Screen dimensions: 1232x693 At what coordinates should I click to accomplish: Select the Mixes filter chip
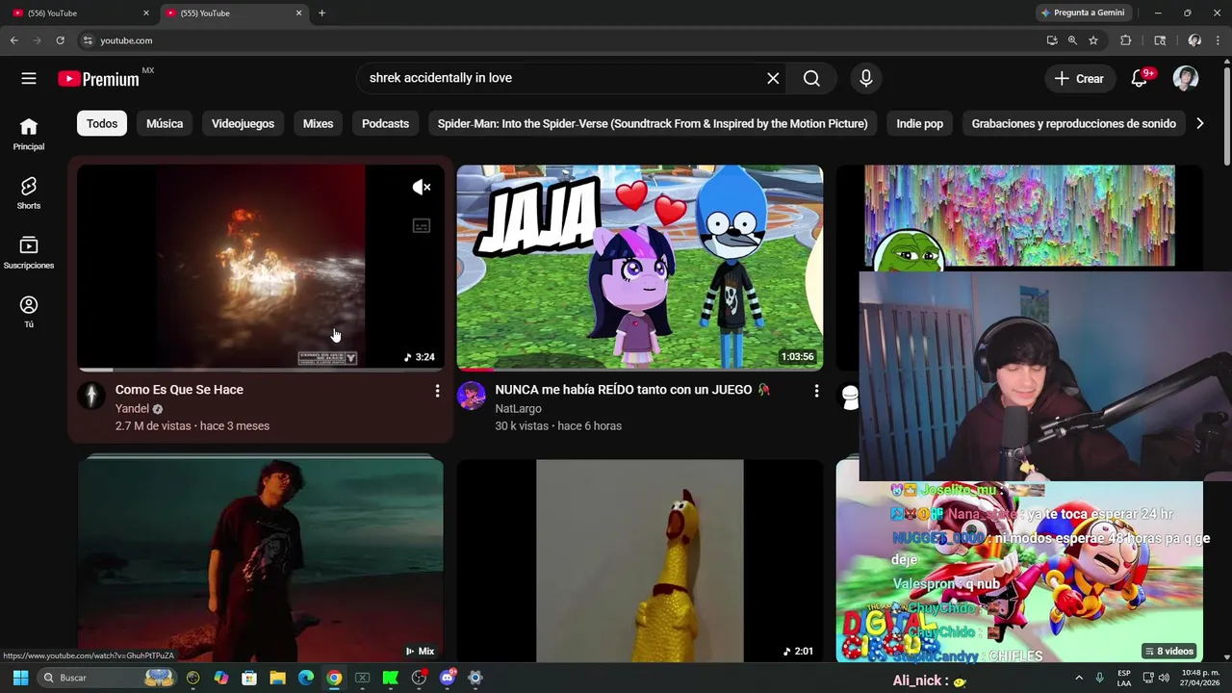(x=318, y=123)
